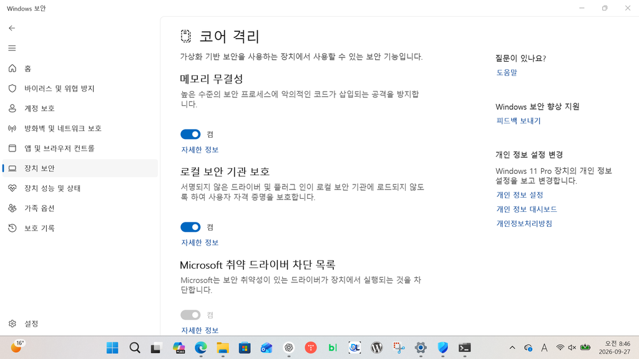Screen dimensions: 639x359
Task: Open the hamburger navigation menu
Action: click(12, 48)
